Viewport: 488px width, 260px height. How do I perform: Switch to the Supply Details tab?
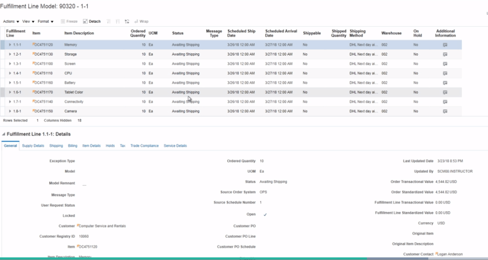[33, 146]
